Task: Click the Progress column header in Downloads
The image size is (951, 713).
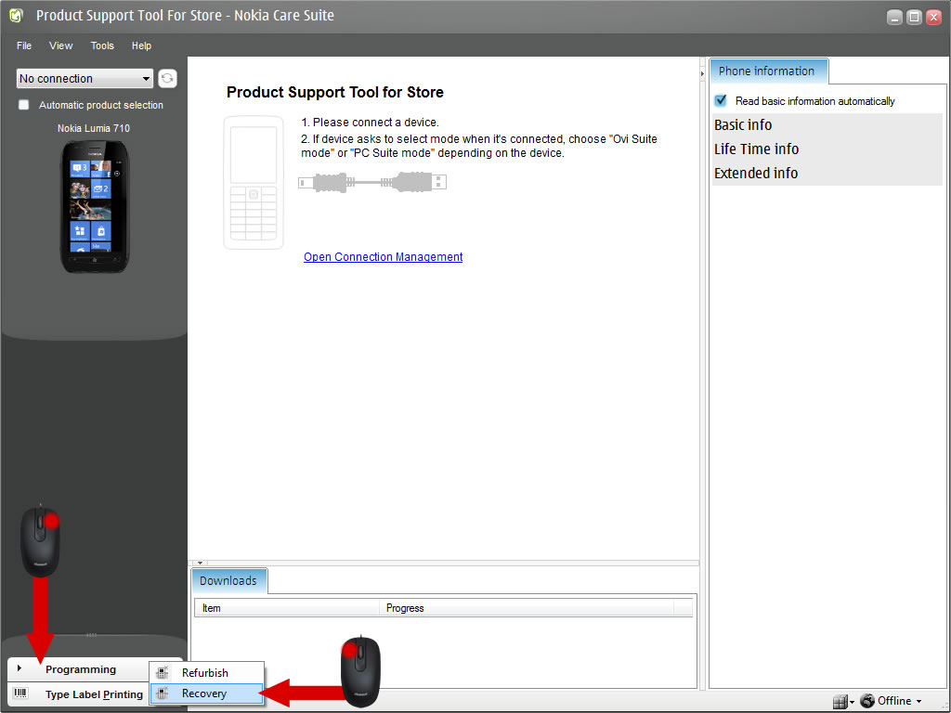Action: pyautogui.click(x=527, y=607)
